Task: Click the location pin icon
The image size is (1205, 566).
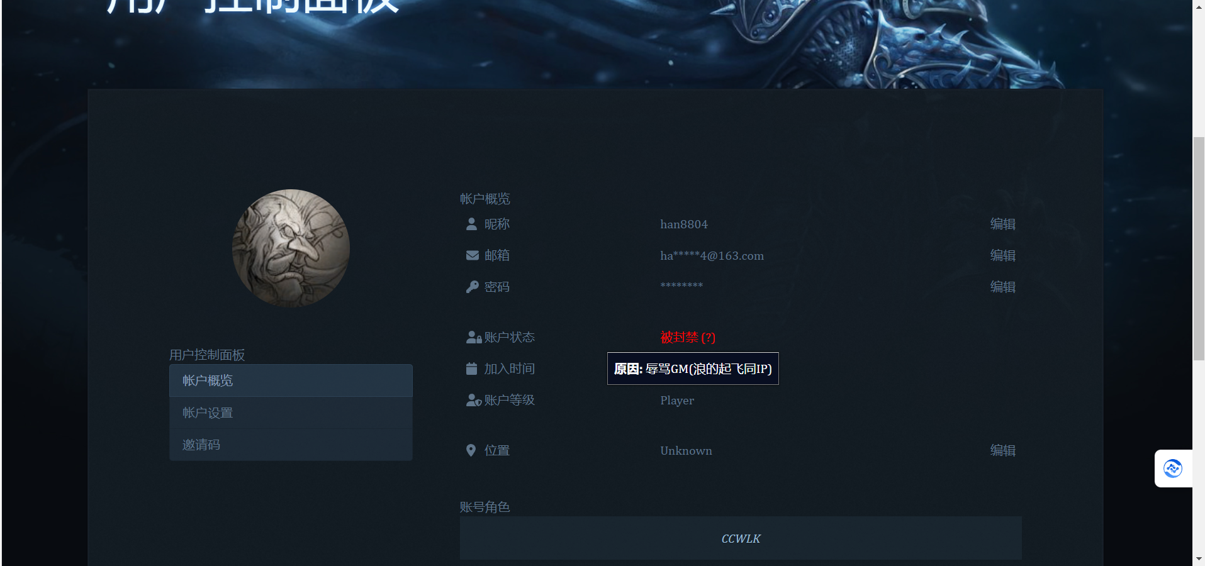Action: [x=471, y=450]
